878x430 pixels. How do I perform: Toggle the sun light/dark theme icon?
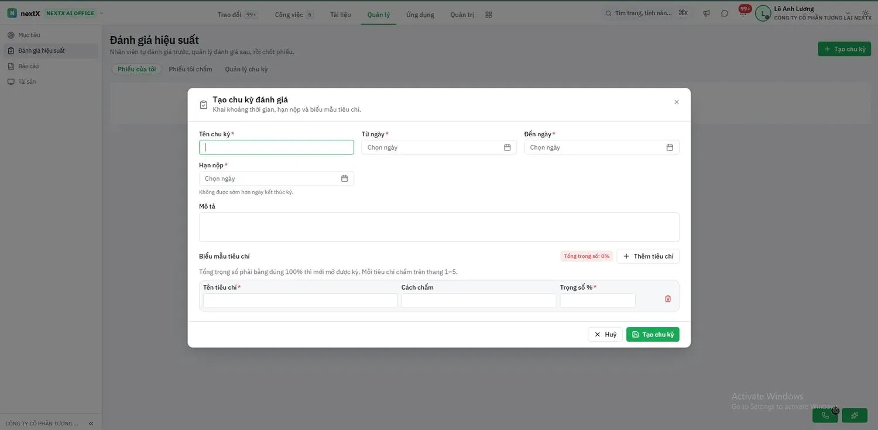(866, 13)
